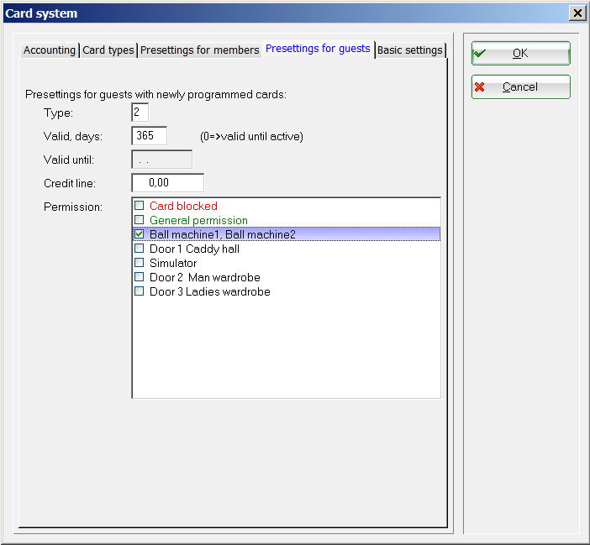Image resolution: width=590 pixels, height=545 pixels.
Task: Confirm with the OK button
Action: coord(521,54)
